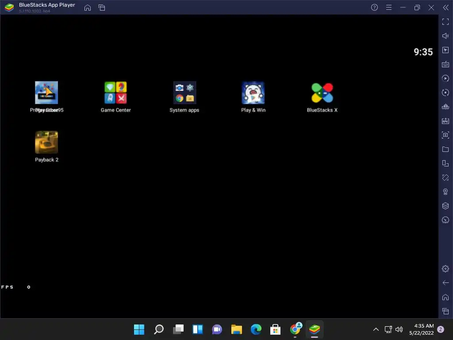
Task: Launch the Play & Win app
Action: [x=253, y=93]
